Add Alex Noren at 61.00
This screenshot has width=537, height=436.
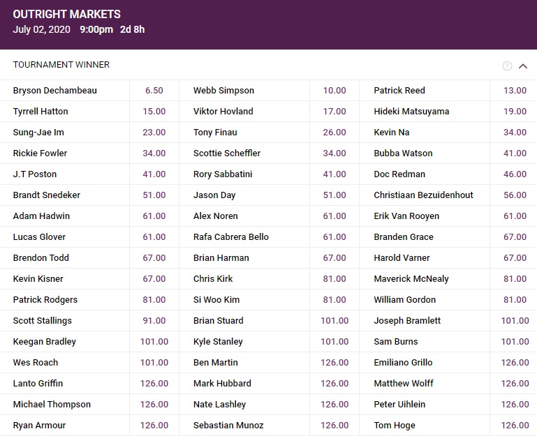334,216
